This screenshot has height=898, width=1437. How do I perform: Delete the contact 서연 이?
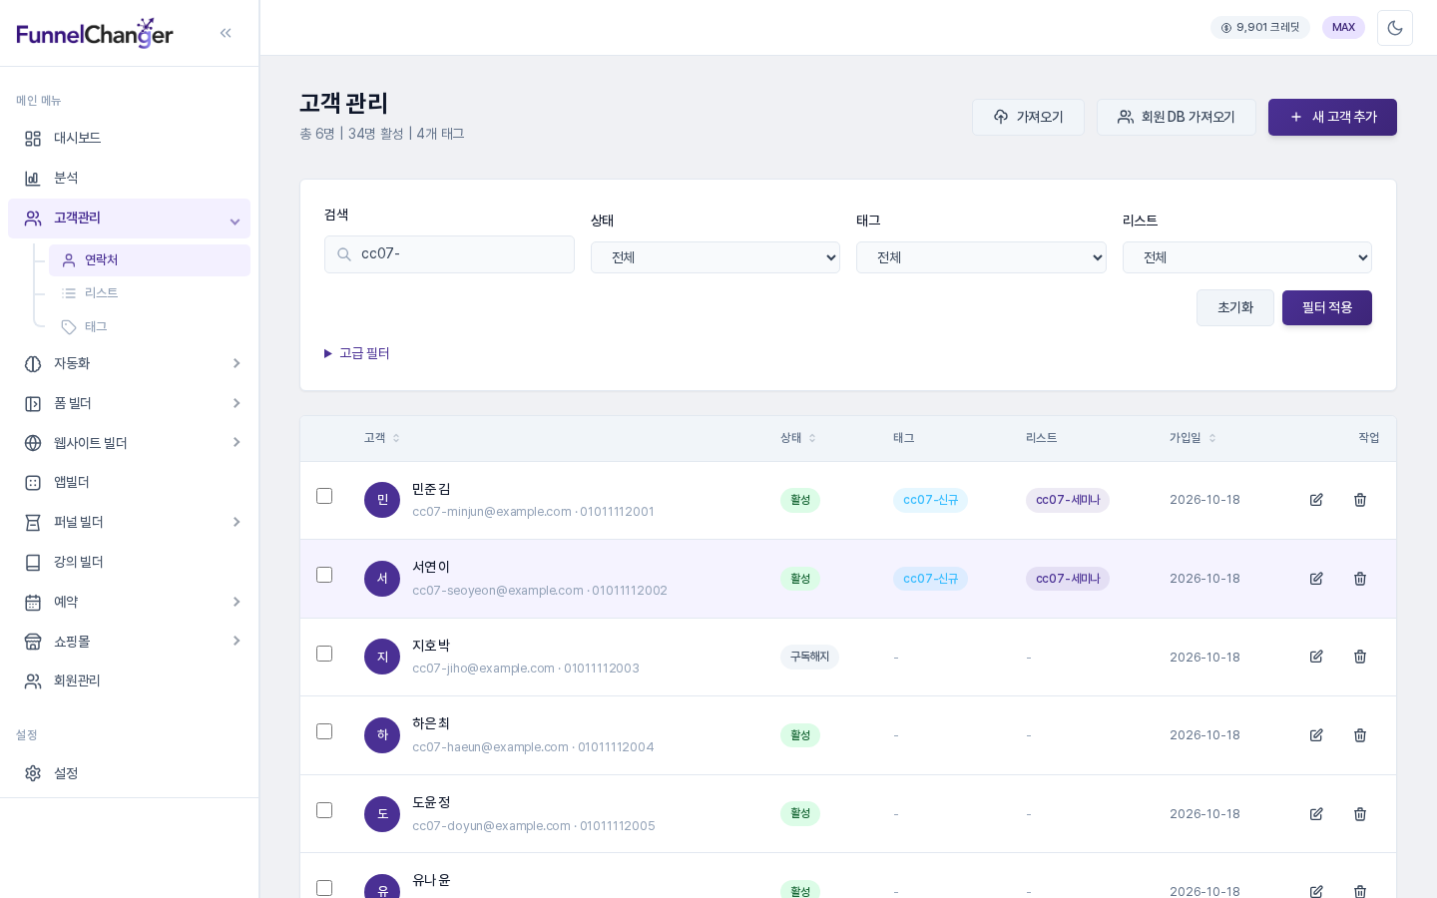pos(1360,579)
